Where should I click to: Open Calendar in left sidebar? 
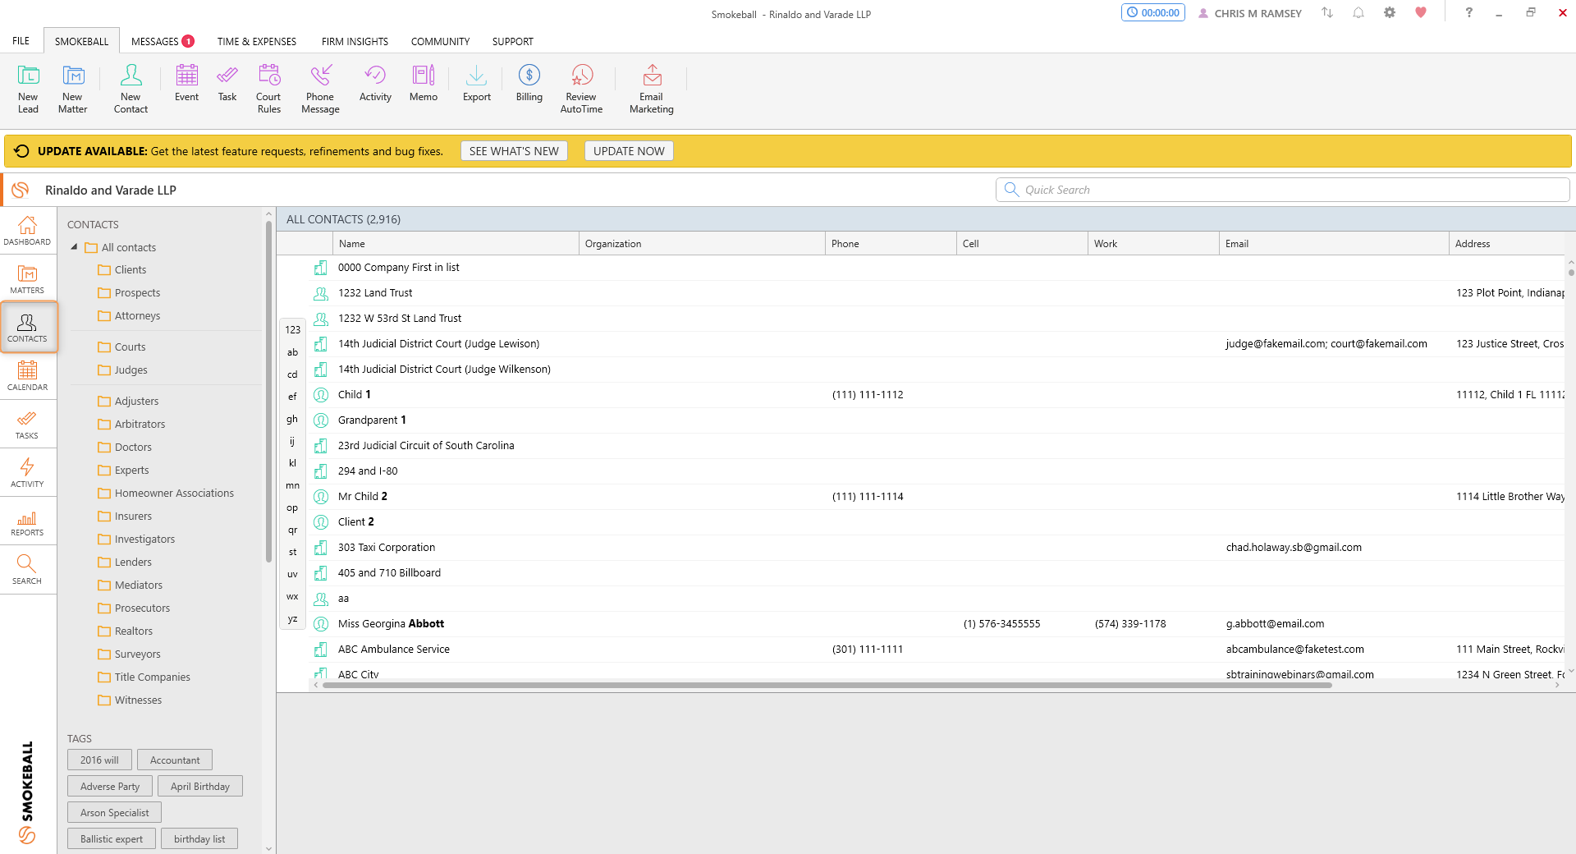tap(27, 376)
